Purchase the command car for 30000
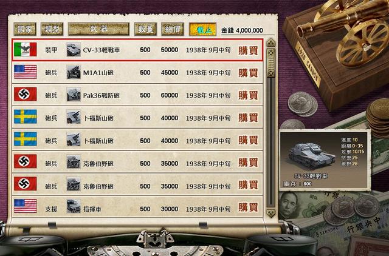Viewport: 389px width, 256px height. point(248,207)
